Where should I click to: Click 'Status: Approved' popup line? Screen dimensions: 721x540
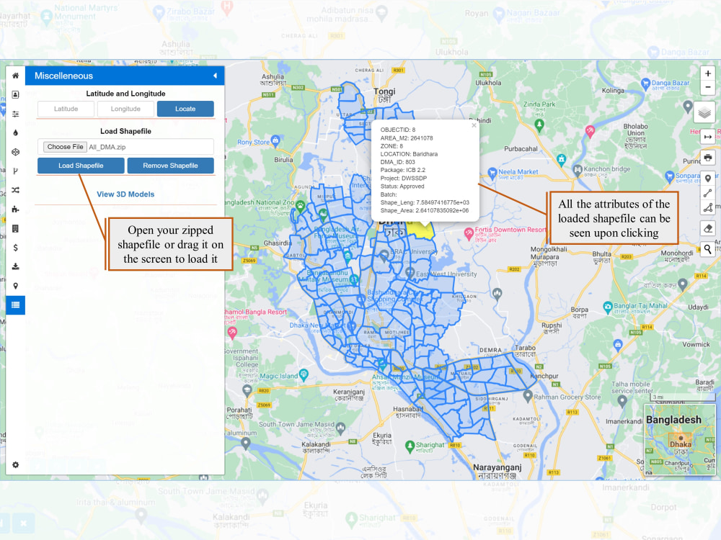click(x=402, y=186)
